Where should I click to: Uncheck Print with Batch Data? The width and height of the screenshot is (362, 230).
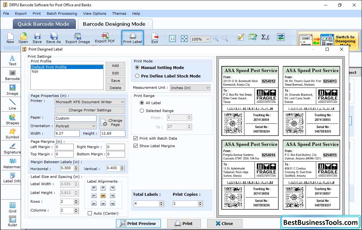point(135,138)
